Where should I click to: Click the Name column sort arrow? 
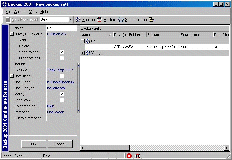coord(109,35)
